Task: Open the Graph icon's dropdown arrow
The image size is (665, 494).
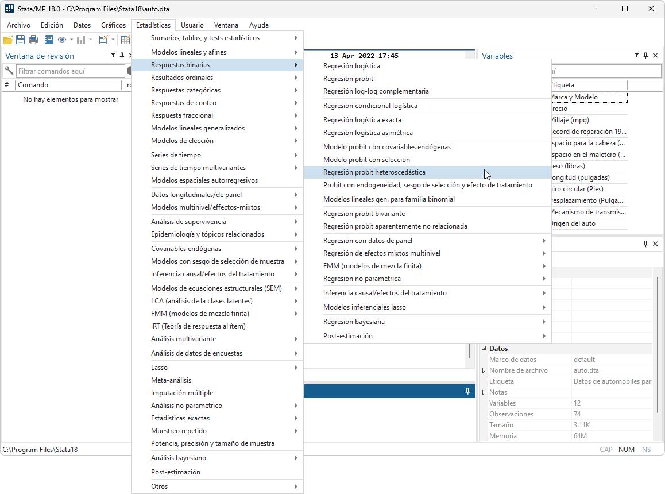Action: [x=90, y=40]
